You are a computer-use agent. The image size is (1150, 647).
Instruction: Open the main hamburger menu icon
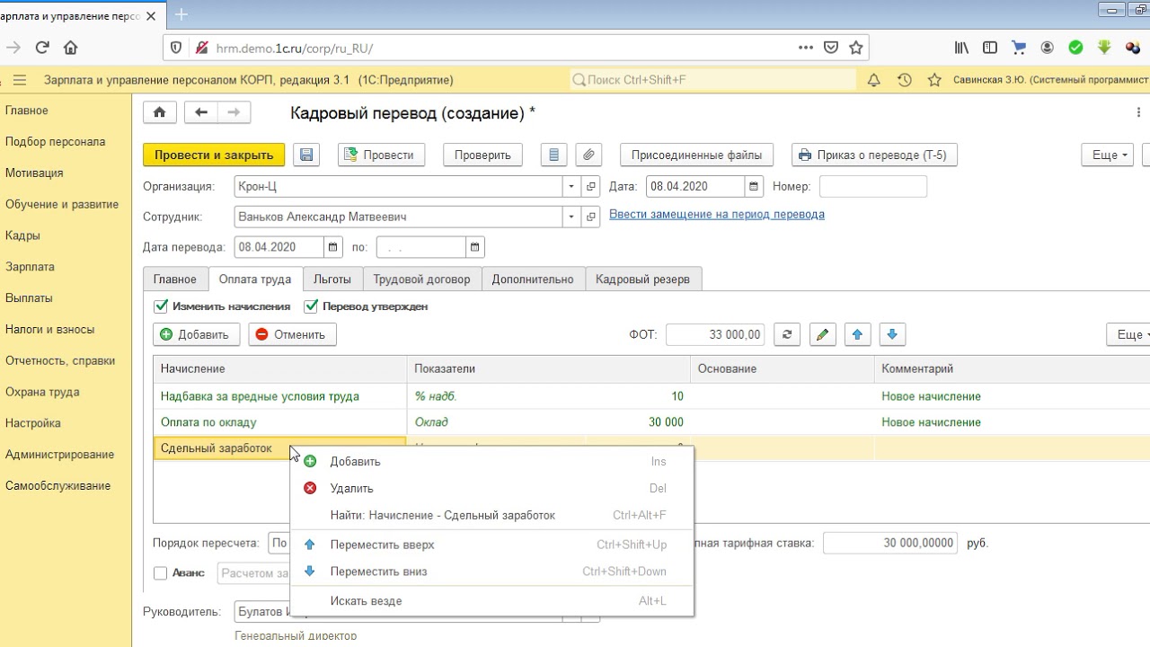(x=20, y=80)
